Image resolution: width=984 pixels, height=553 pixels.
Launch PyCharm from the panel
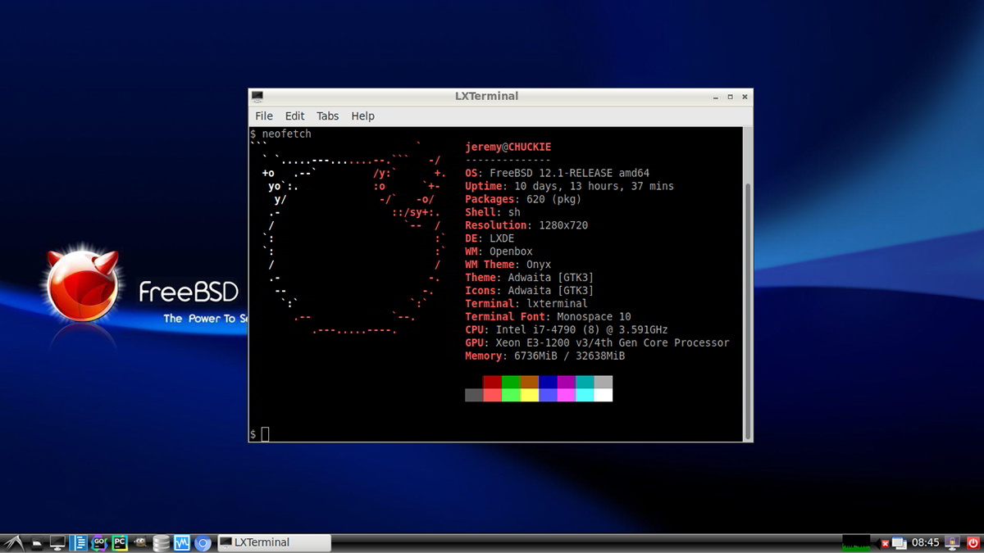pos(120,542)
